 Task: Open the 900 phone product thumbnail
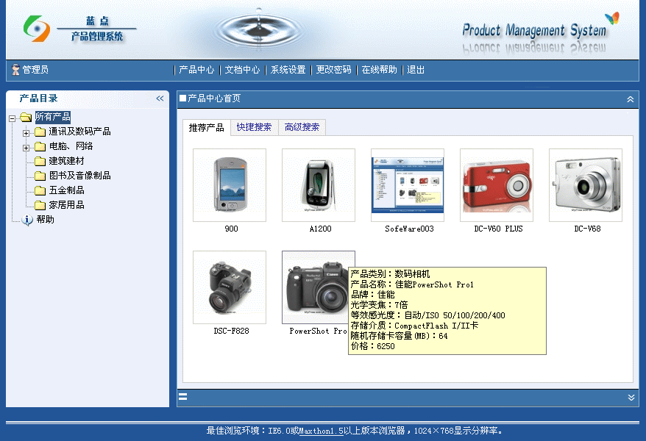(230, 185)
